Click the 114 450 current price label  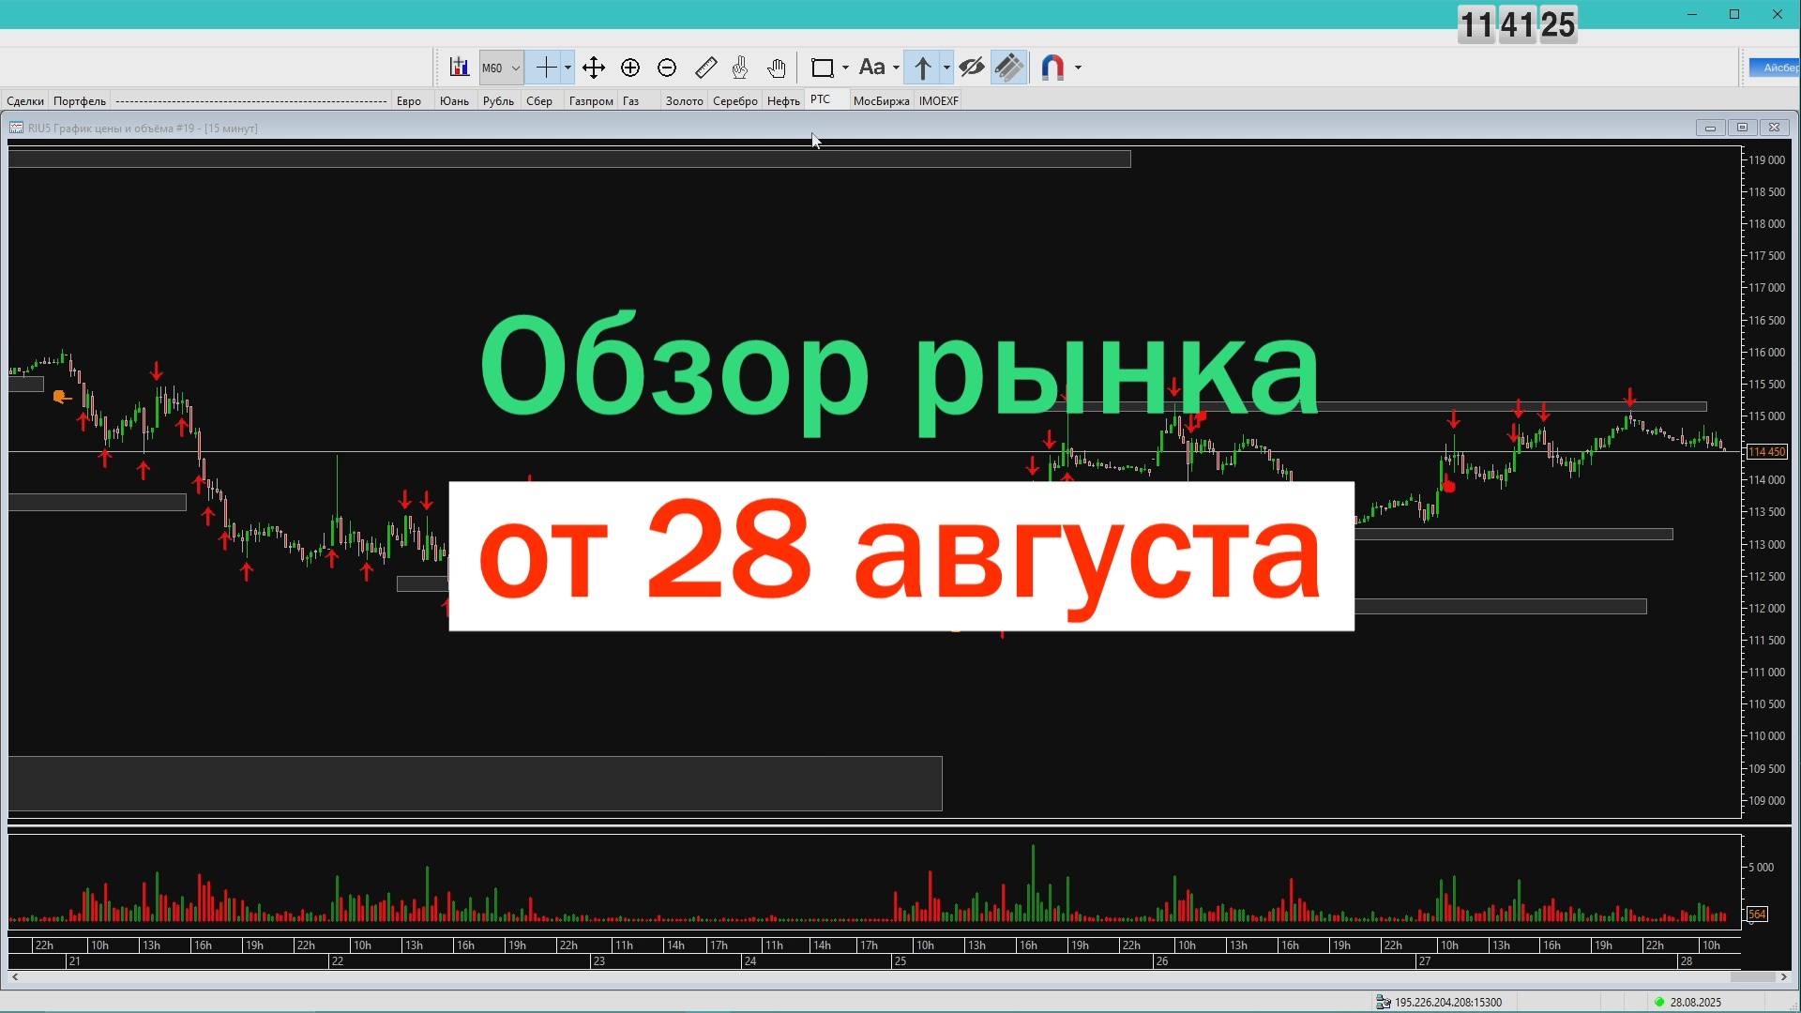click(x=1766, y=452)
